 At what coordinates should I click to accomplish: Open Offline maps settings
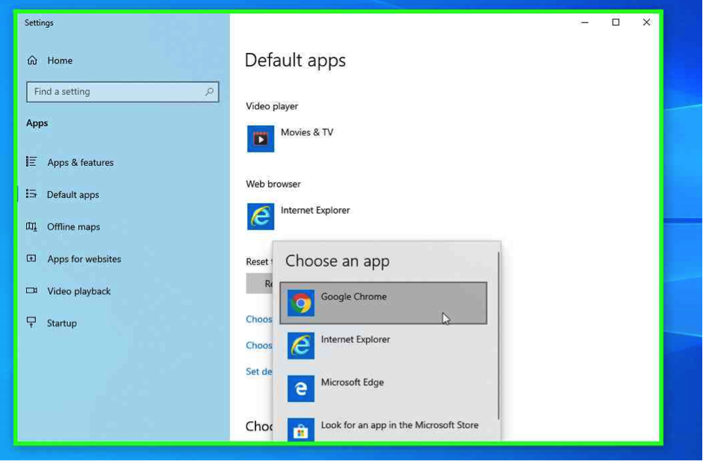coord(73,226)
